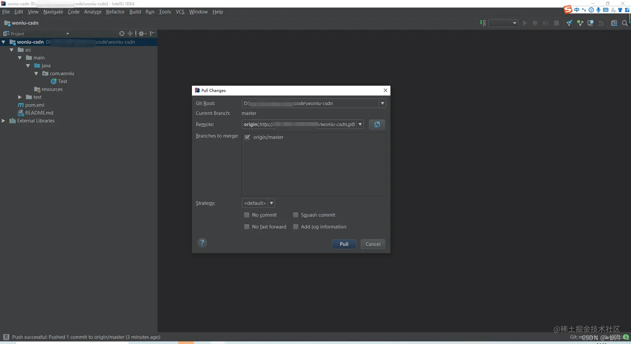Open the File menu

pos(6,12)
